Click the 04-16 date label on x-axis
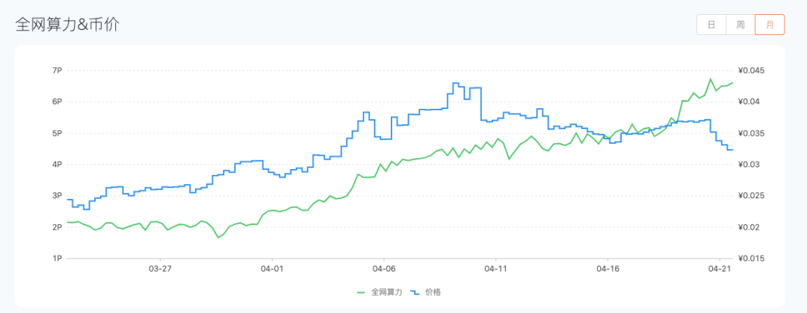This screenshot has height=313, width=807. click(x=607, y=269)
